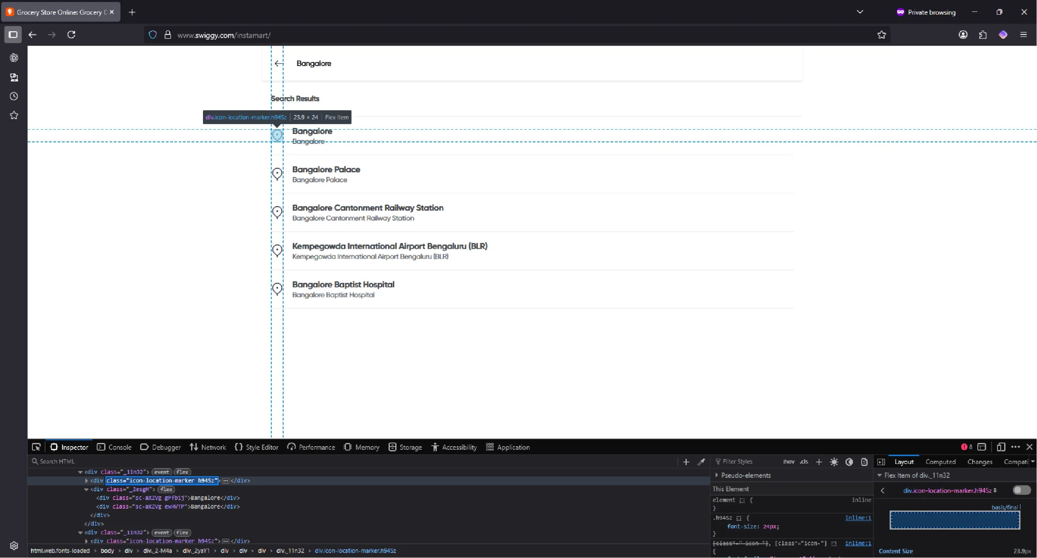Select an iframe with the frame picker icon
Screen dimensions: 1037x558
pos(982,447)
